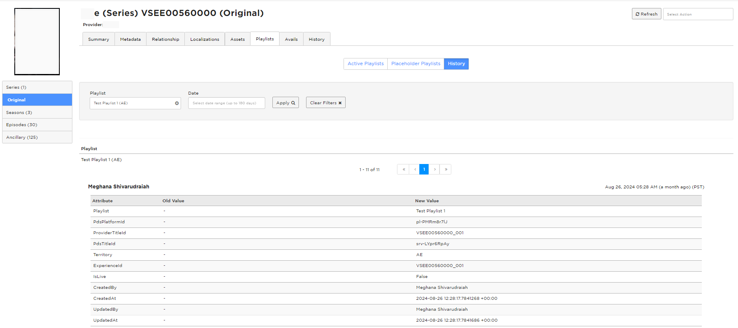The width and height of the screenshot is (738, 328).
Task: Click the 'srv-LYpr6RpAy' value
Action: [x=432, y=244]
